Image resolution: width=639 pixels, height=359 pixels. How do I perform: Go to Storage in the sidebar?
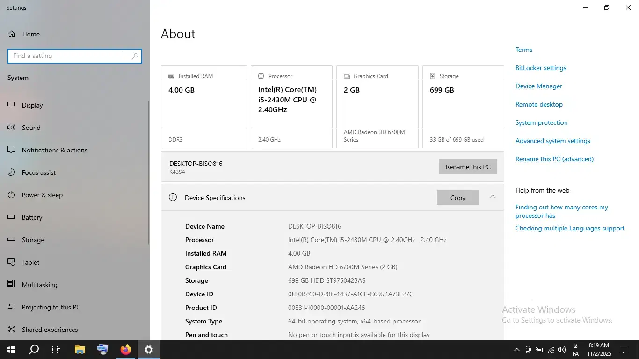click(33, 240)
